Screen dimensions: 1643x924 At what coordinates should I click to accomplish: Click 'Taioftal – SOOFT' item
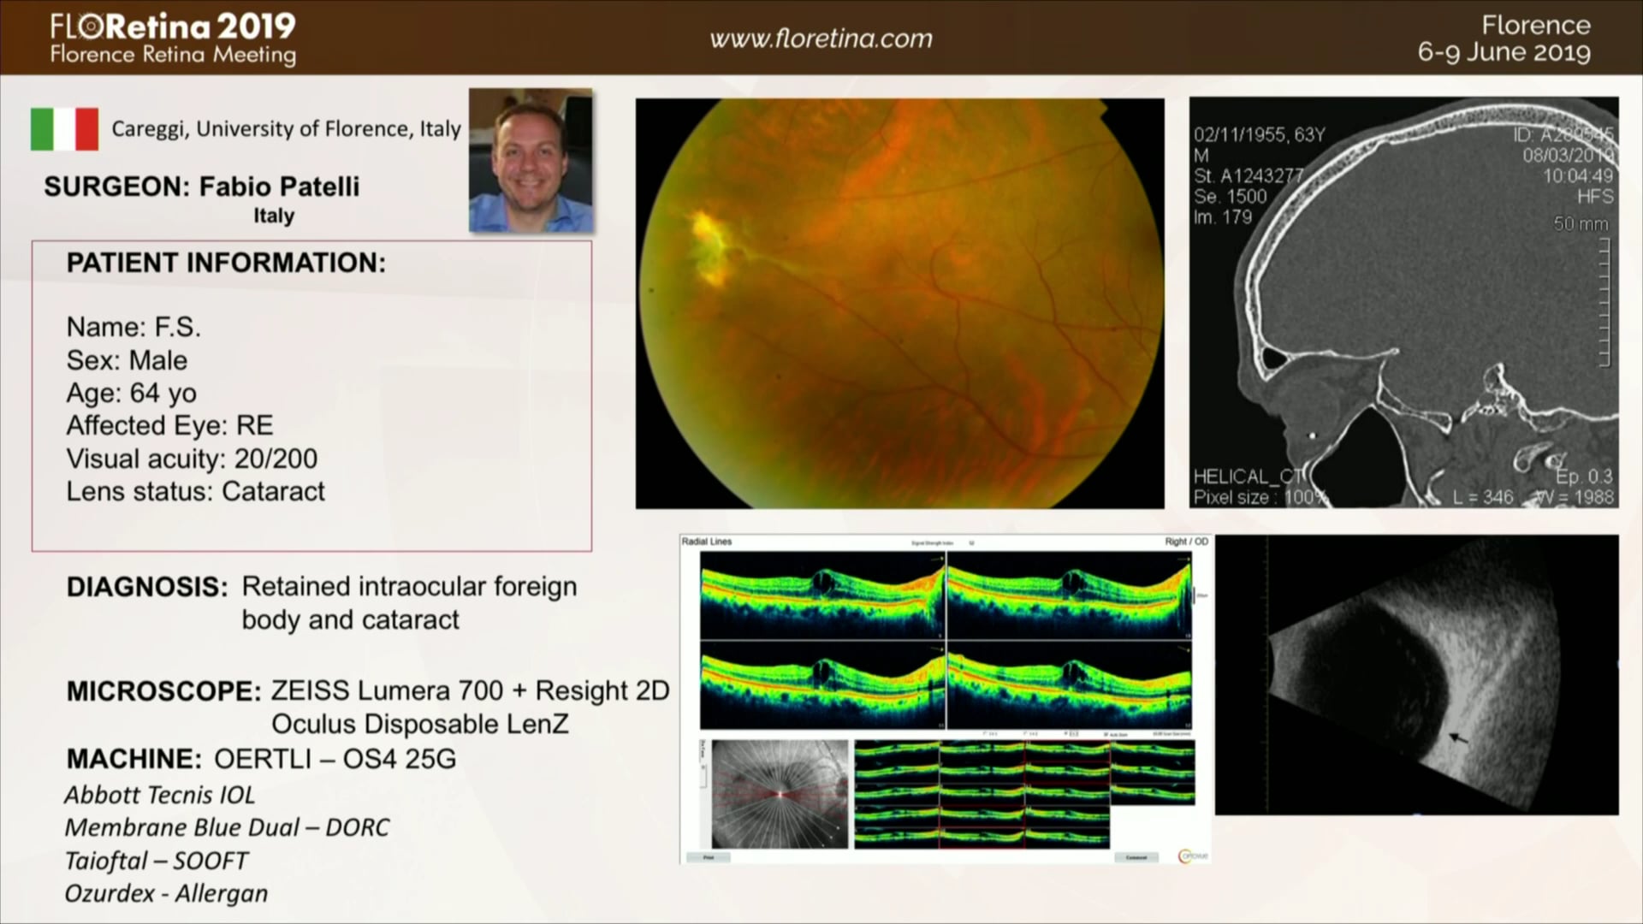(x=156, y=861)
